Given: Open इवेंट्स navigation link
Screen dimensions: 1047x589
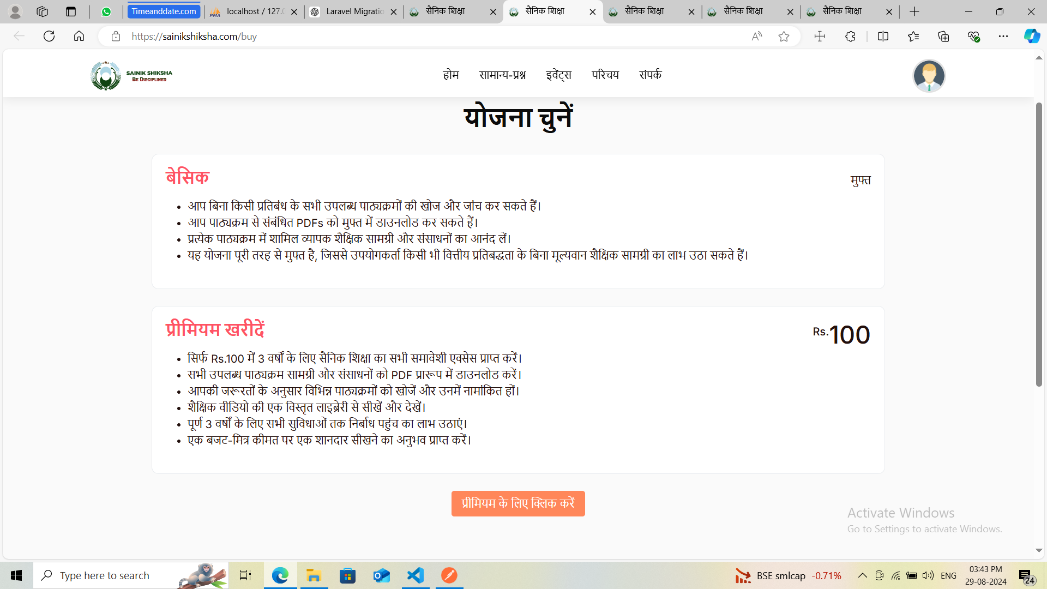Looking at the screenshot, I should click(558, 75).
